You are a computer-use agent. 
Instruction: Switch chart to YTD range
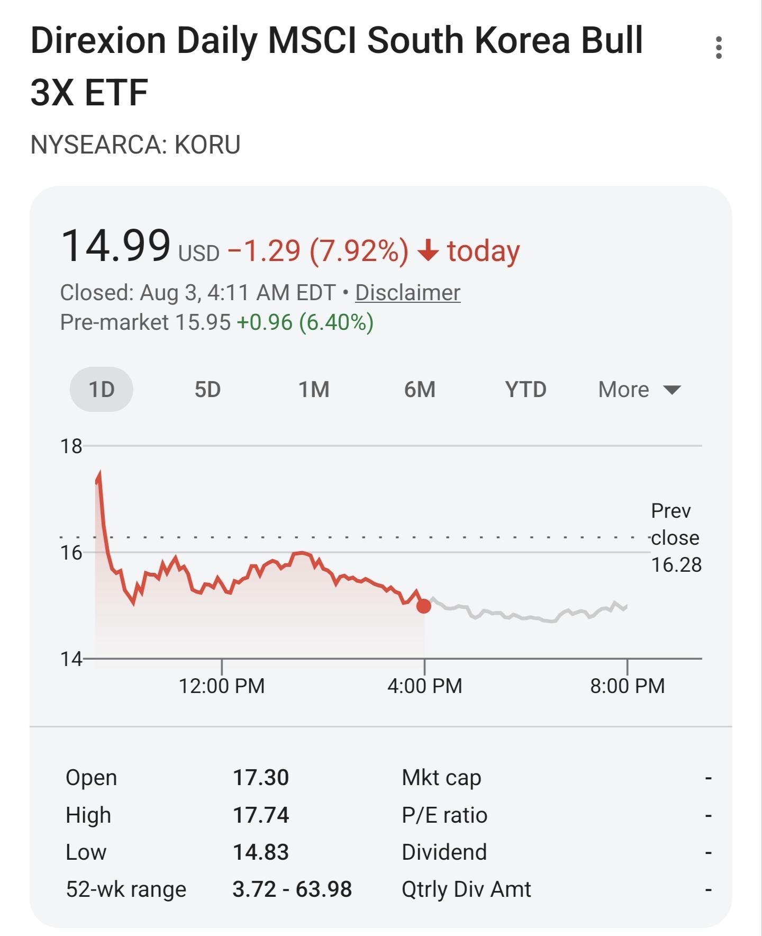(x=525, y=390)
